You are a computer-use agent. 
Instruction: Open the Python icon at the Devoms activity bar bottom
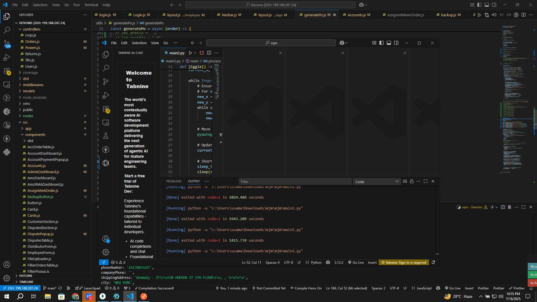pyautogui.click(x=7, y=152)
